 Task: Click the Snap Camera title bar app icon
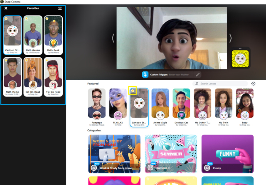[x=2, y=2]
